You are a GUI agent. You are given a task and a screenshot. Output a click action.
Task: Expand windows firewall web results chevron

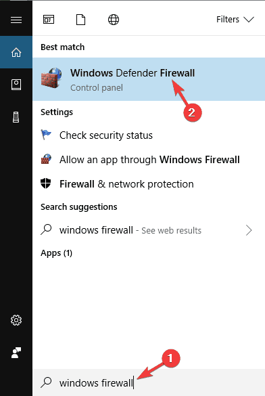pyautogui.click(x=249, y=230)
